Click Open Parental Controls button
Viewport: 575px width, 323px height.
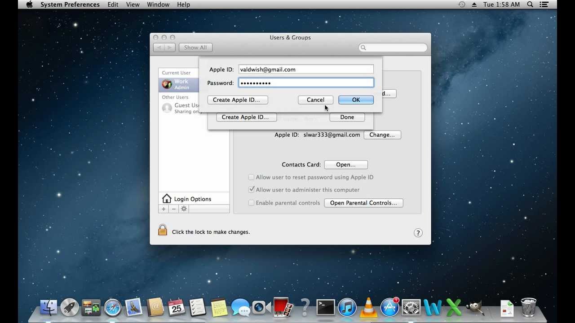point(363,203)
